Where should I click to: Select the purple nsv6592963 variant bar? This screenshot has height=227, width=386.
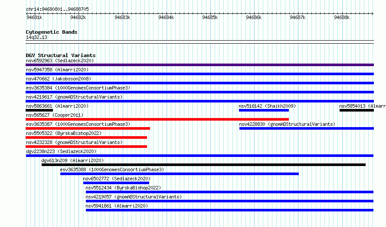click(x=200, y=65)
